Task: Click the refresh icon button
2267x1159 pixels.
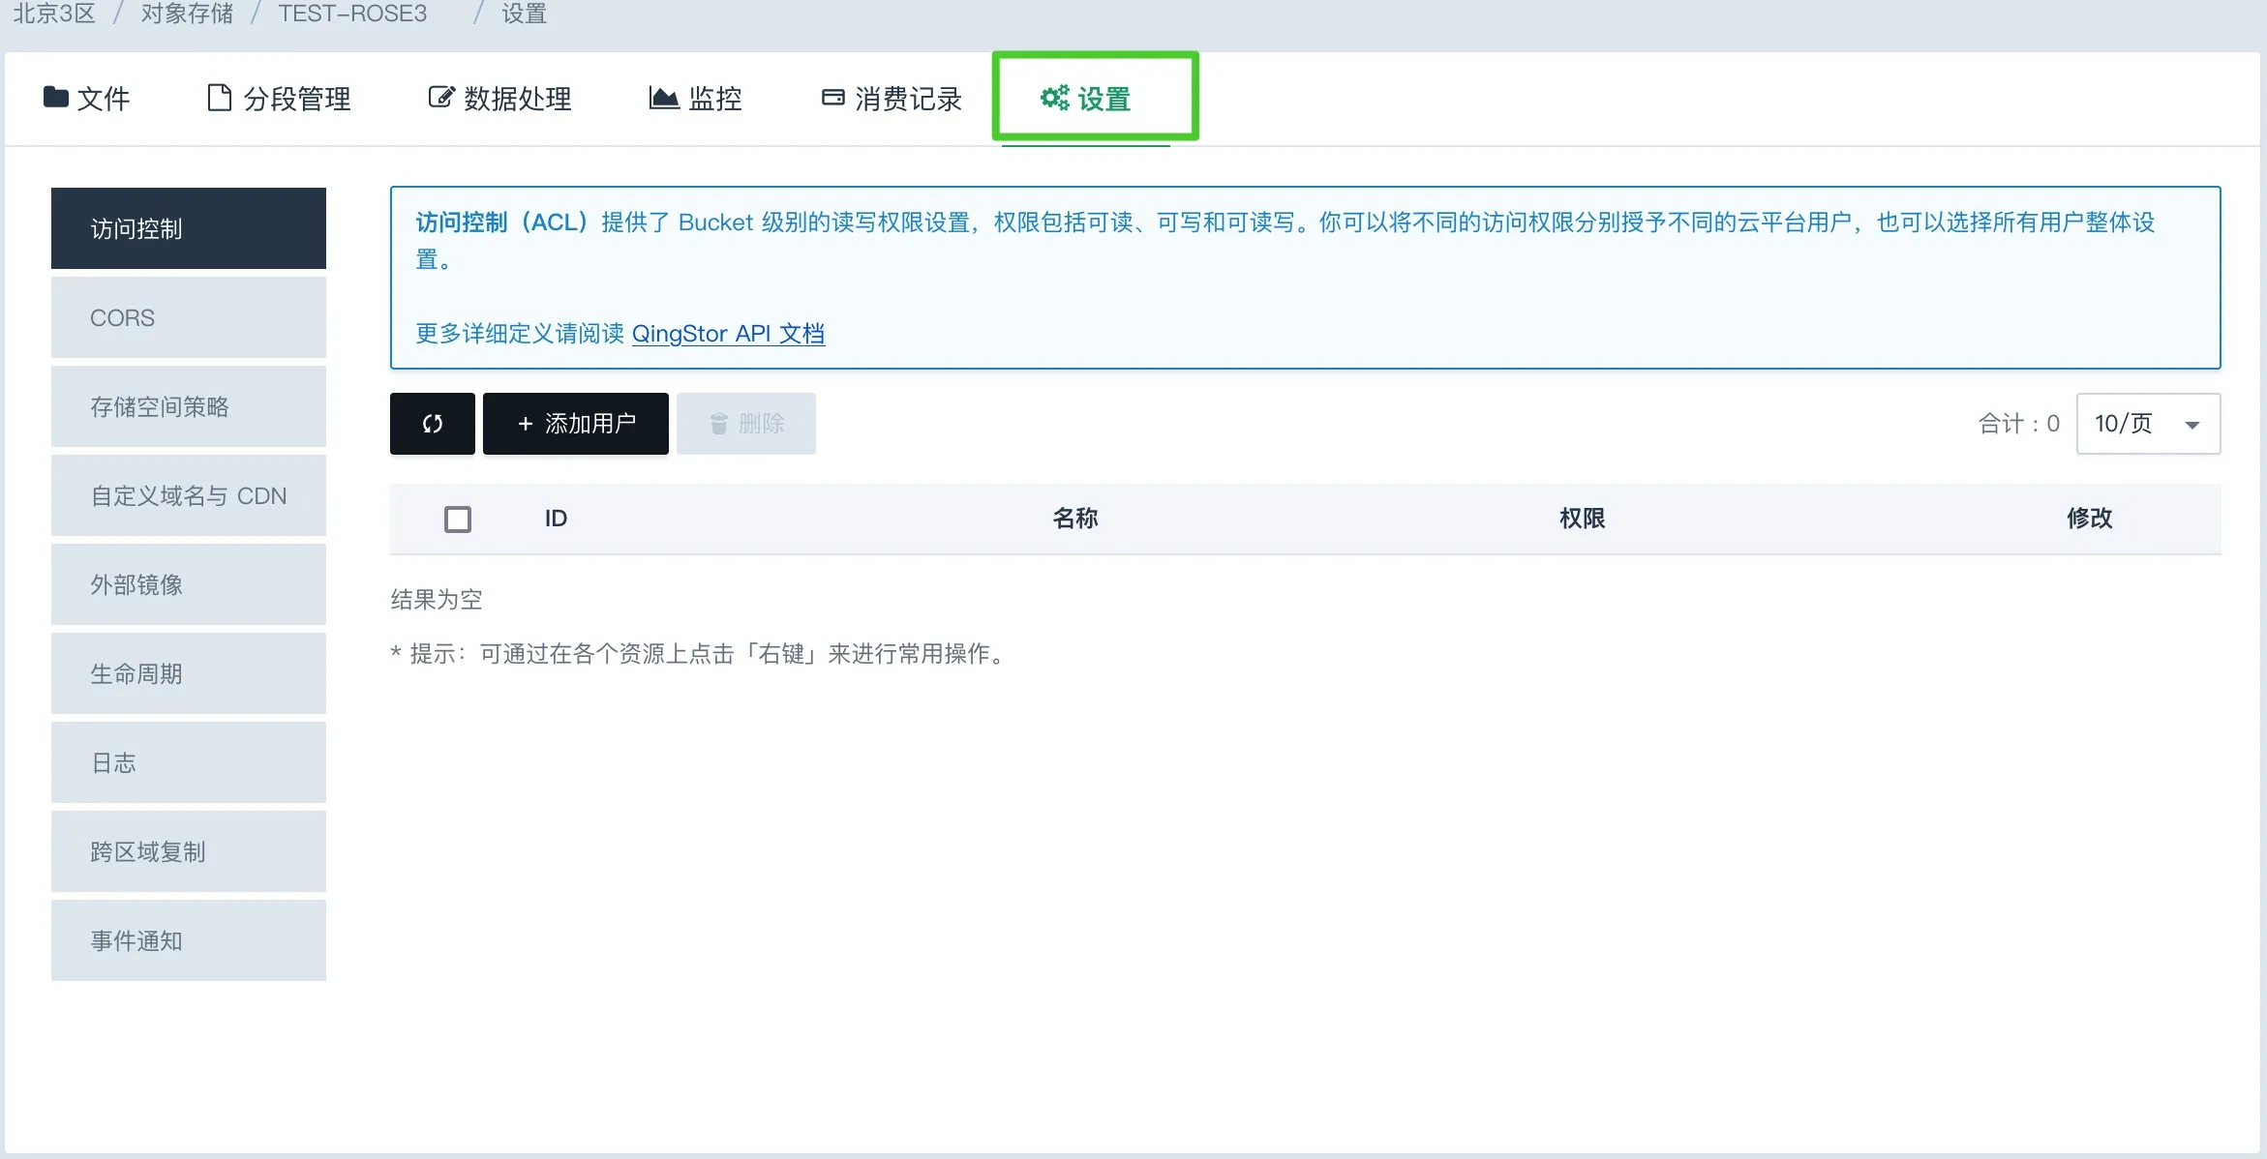Action: coord(432,424)
